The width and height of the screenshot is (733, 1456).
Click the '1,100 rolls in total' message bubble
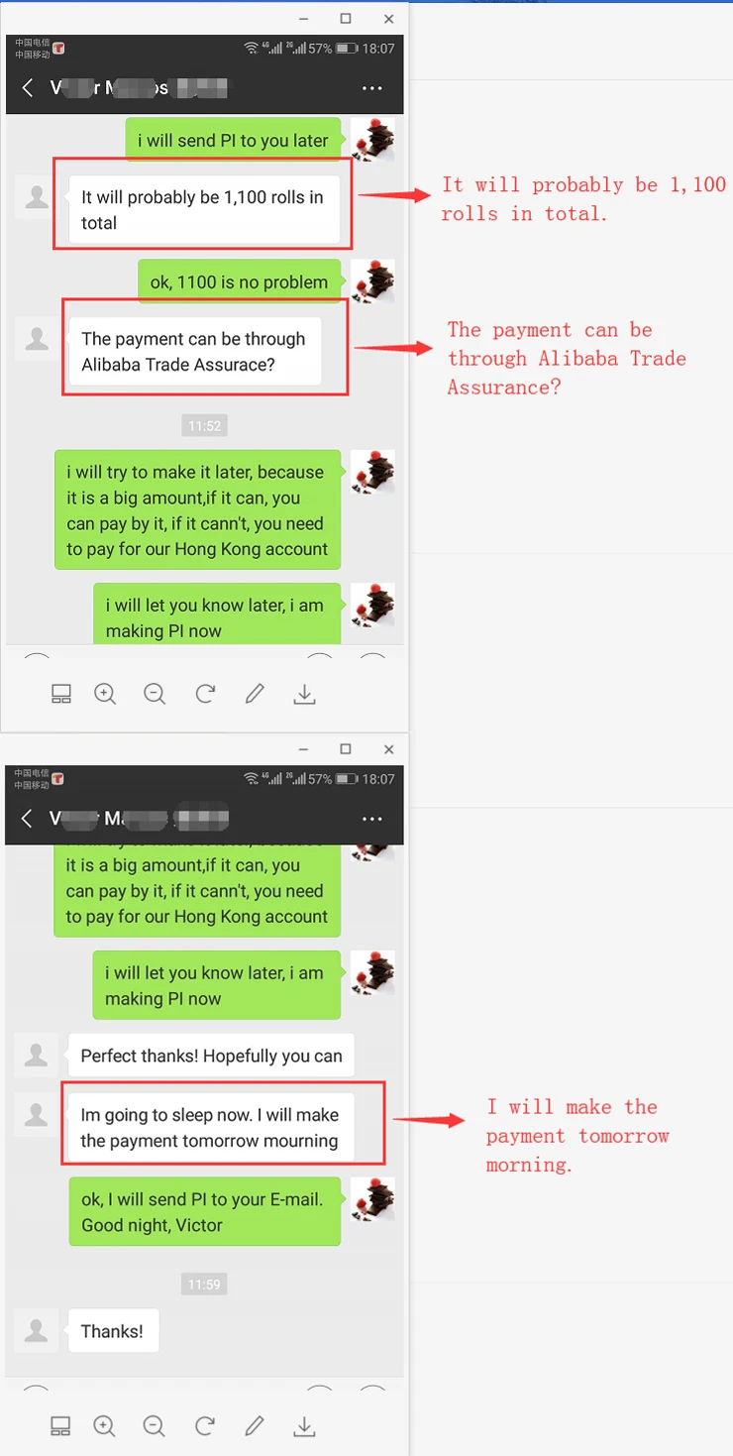coord(203,210)
